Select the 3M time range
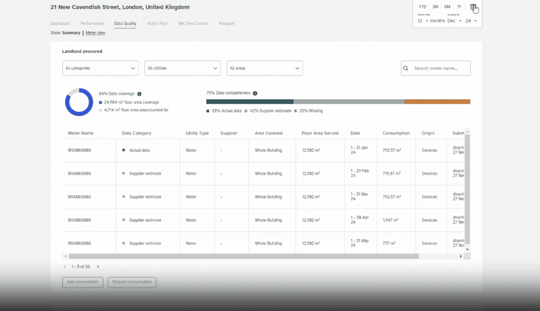 coord(436,7)
